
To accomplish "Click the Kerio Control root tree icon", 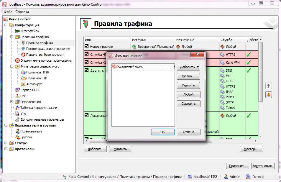I will [6, 19].
